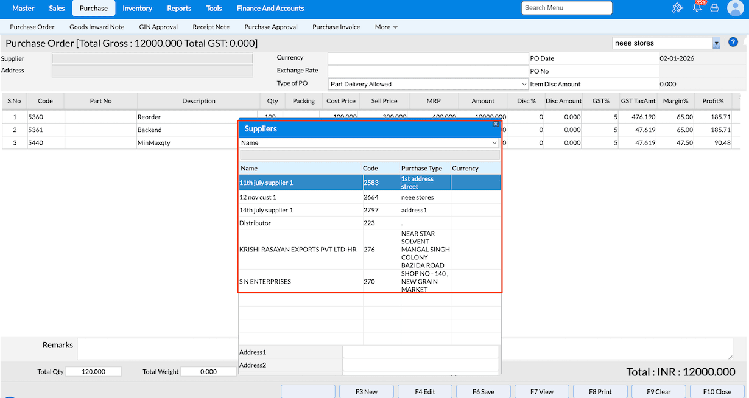Open the Name search-by dropdown in Suppliers

tap(369, 143)
